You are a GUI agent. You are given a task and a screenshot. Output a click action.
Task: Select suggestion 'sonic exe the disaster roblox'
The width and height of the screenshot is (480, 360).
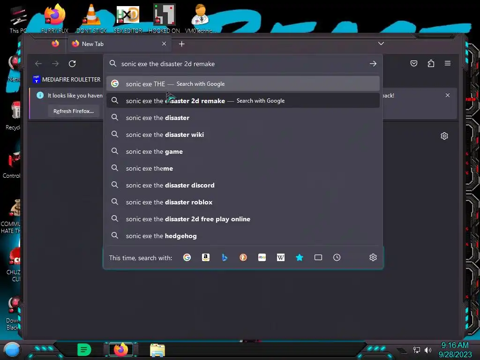(243, 202)
